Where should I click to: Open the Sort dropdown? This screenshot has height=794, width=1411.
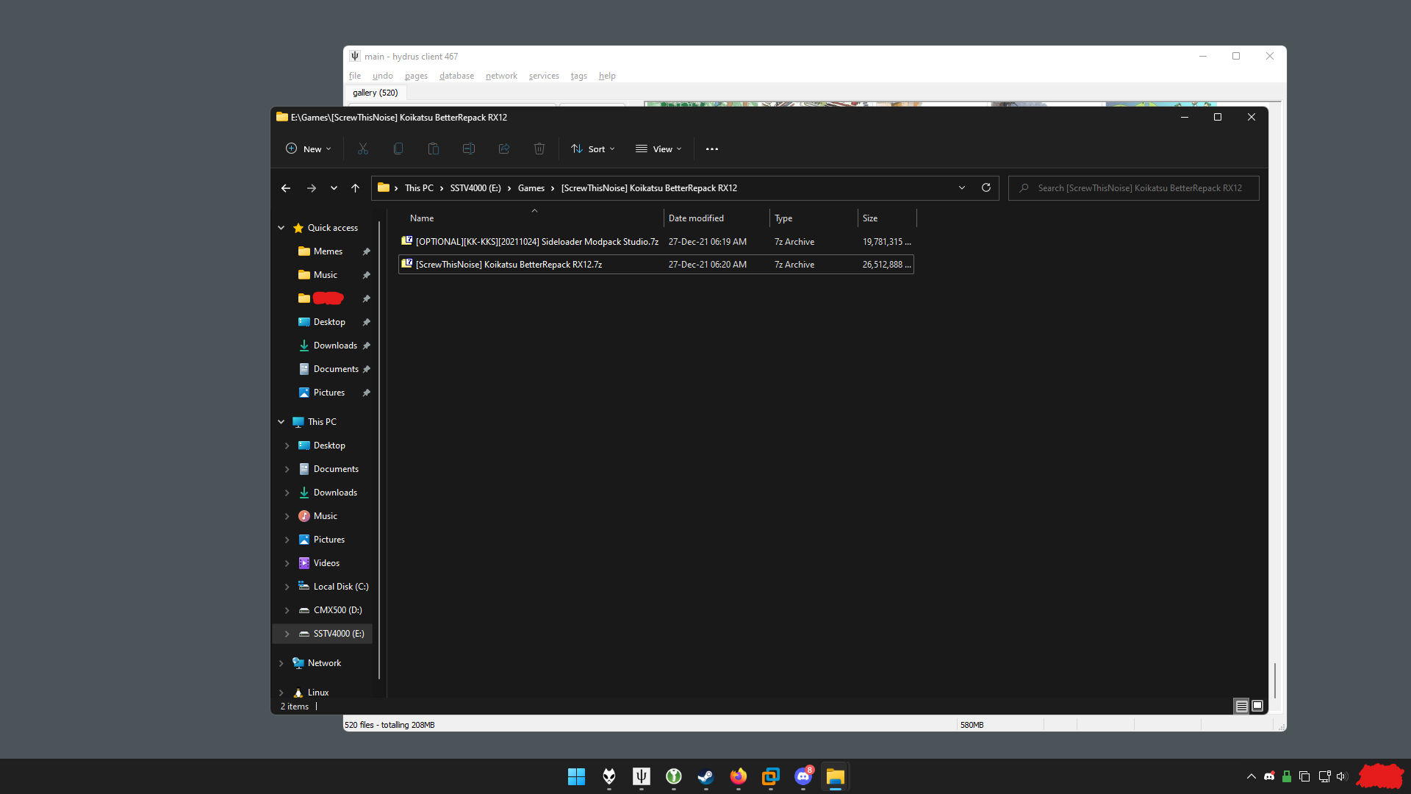click(593, 149)
